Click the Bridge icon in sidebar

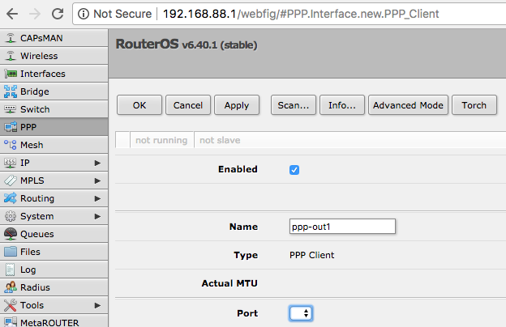coord(11,91)
